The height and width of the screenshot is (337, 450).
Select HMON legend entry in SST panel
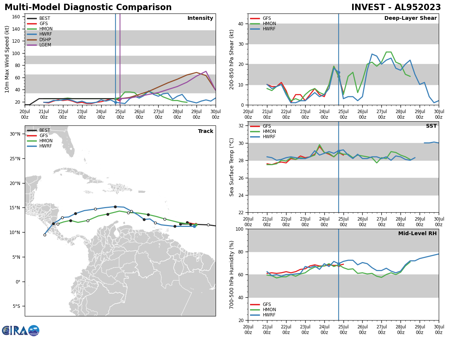270,131
